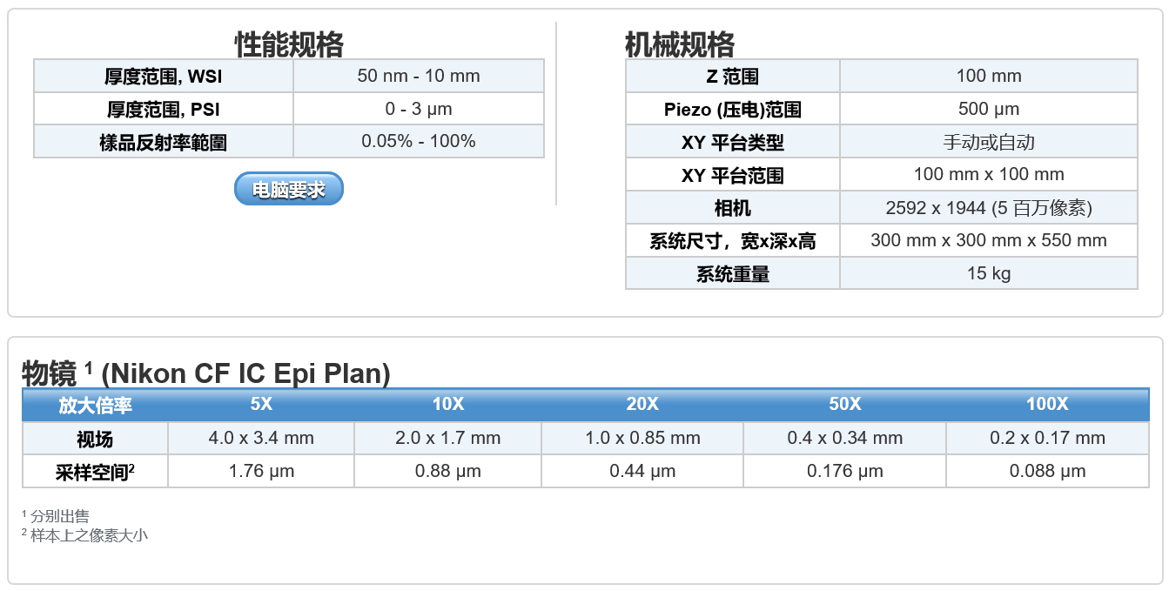
Task: Click the 2592 x 1944 camera resolution cell
Action: click(988, 208)
